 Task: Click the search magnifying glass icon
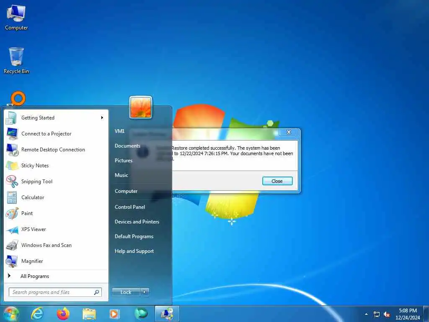(x=97, y=292)
